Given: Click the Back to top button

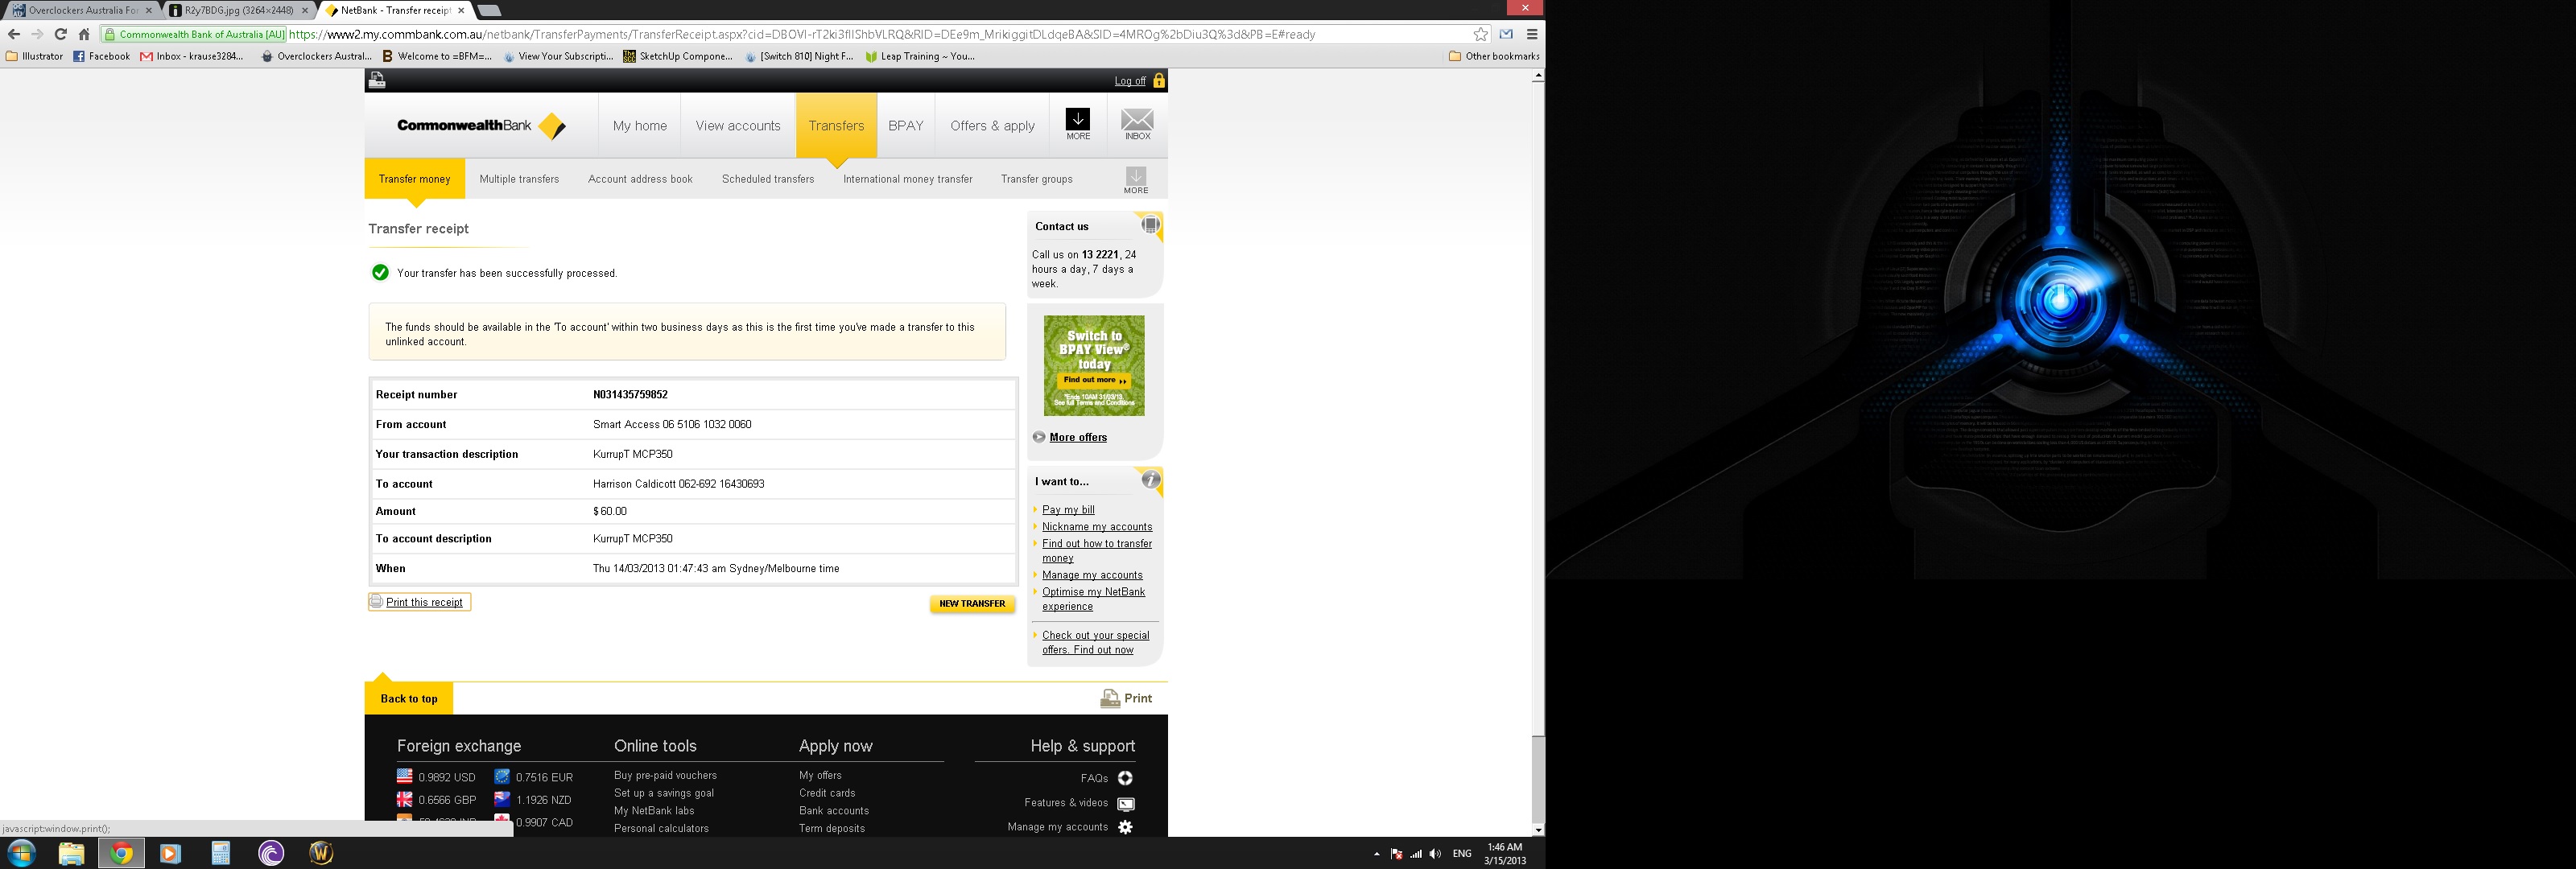Looking at the screenshot, I should (x=409, y=698).
